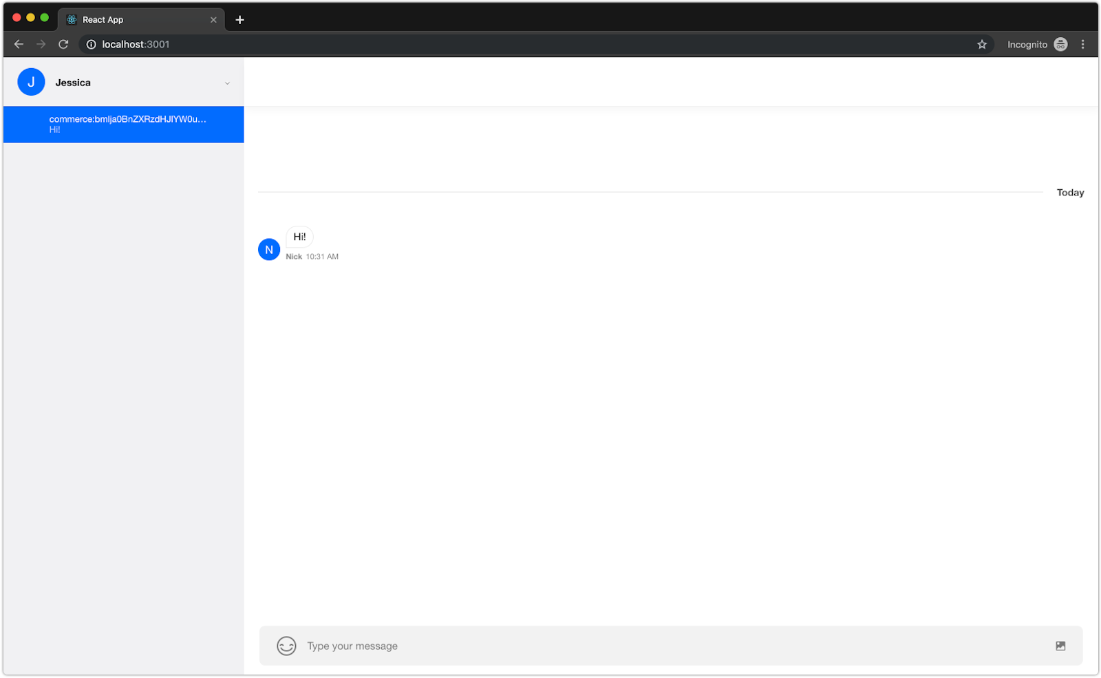Click the image attachment icon
This screenshot has height=678, width=1101.
point(1060,646)
